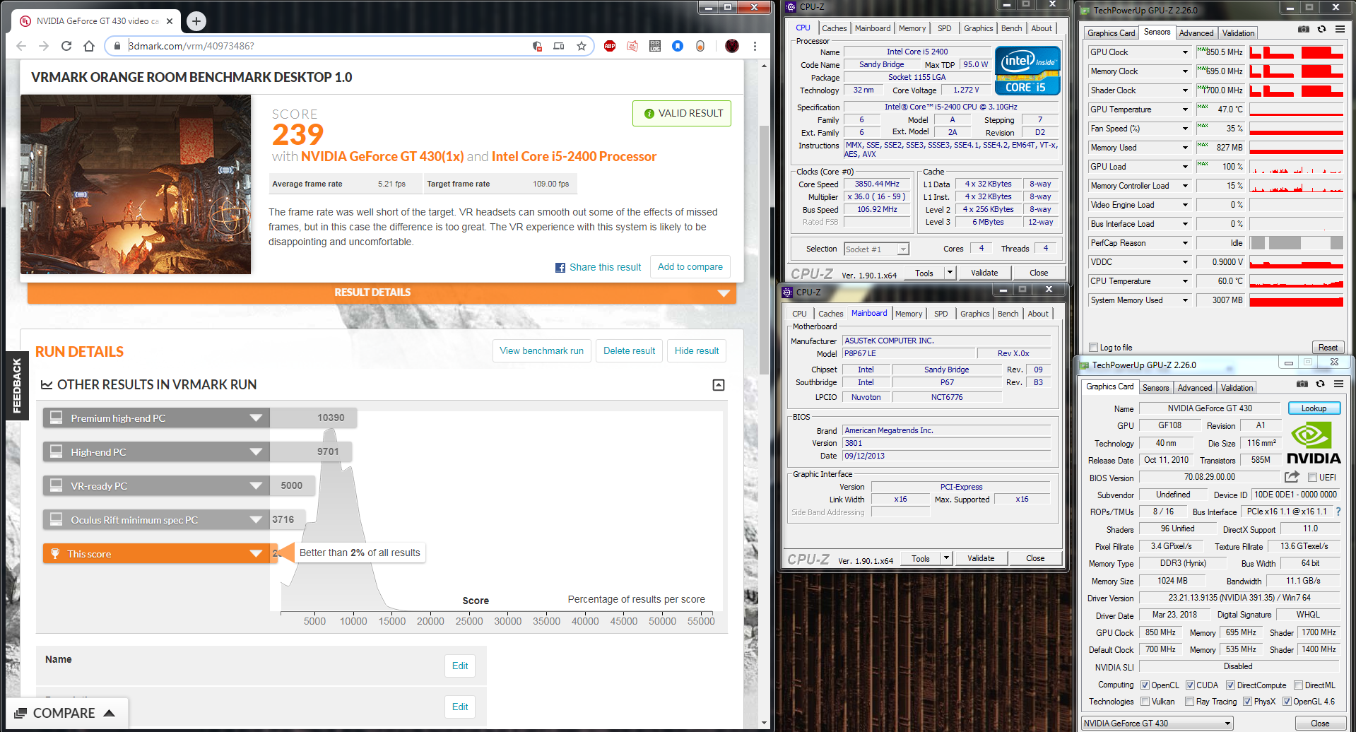Toggle the PhysX checkbox

tap(1247, 702)
